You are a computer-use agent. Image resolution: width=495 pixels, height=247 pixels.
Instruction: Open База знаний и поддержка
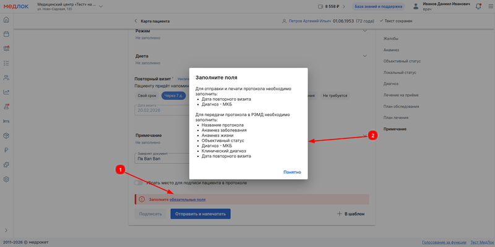[379, 6]
